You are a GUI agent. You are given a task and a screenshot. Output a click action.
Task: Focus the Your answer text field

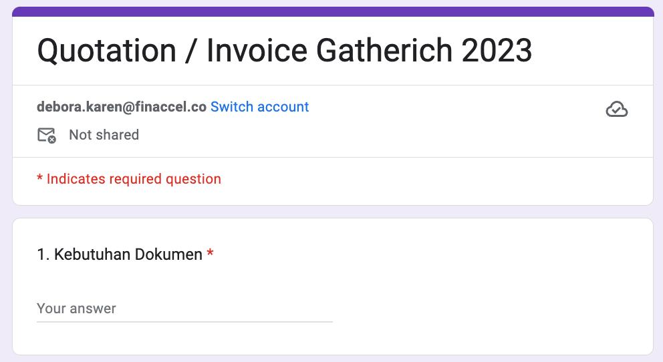[184, 309]
